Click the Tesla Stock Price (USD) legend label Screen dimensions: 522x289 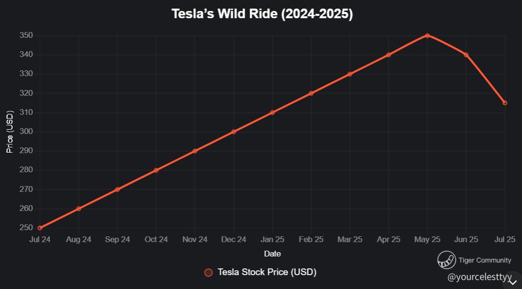pos(267,272)
